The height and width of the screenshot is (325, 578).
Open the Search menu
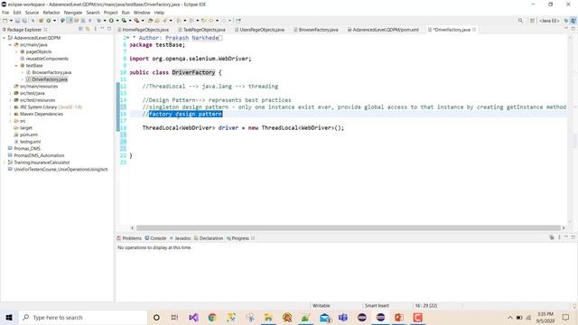[x=93, y=13]
